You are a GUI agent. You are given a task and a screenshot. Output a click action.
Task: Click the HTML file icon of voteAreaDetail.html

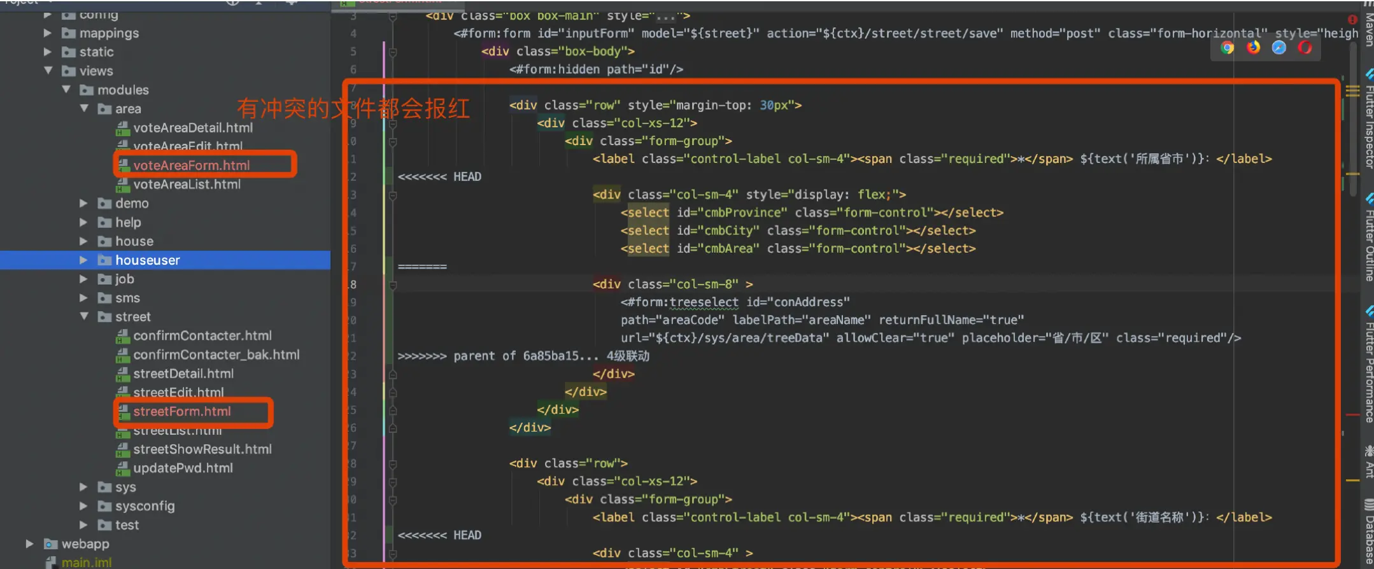coord(123,129)
